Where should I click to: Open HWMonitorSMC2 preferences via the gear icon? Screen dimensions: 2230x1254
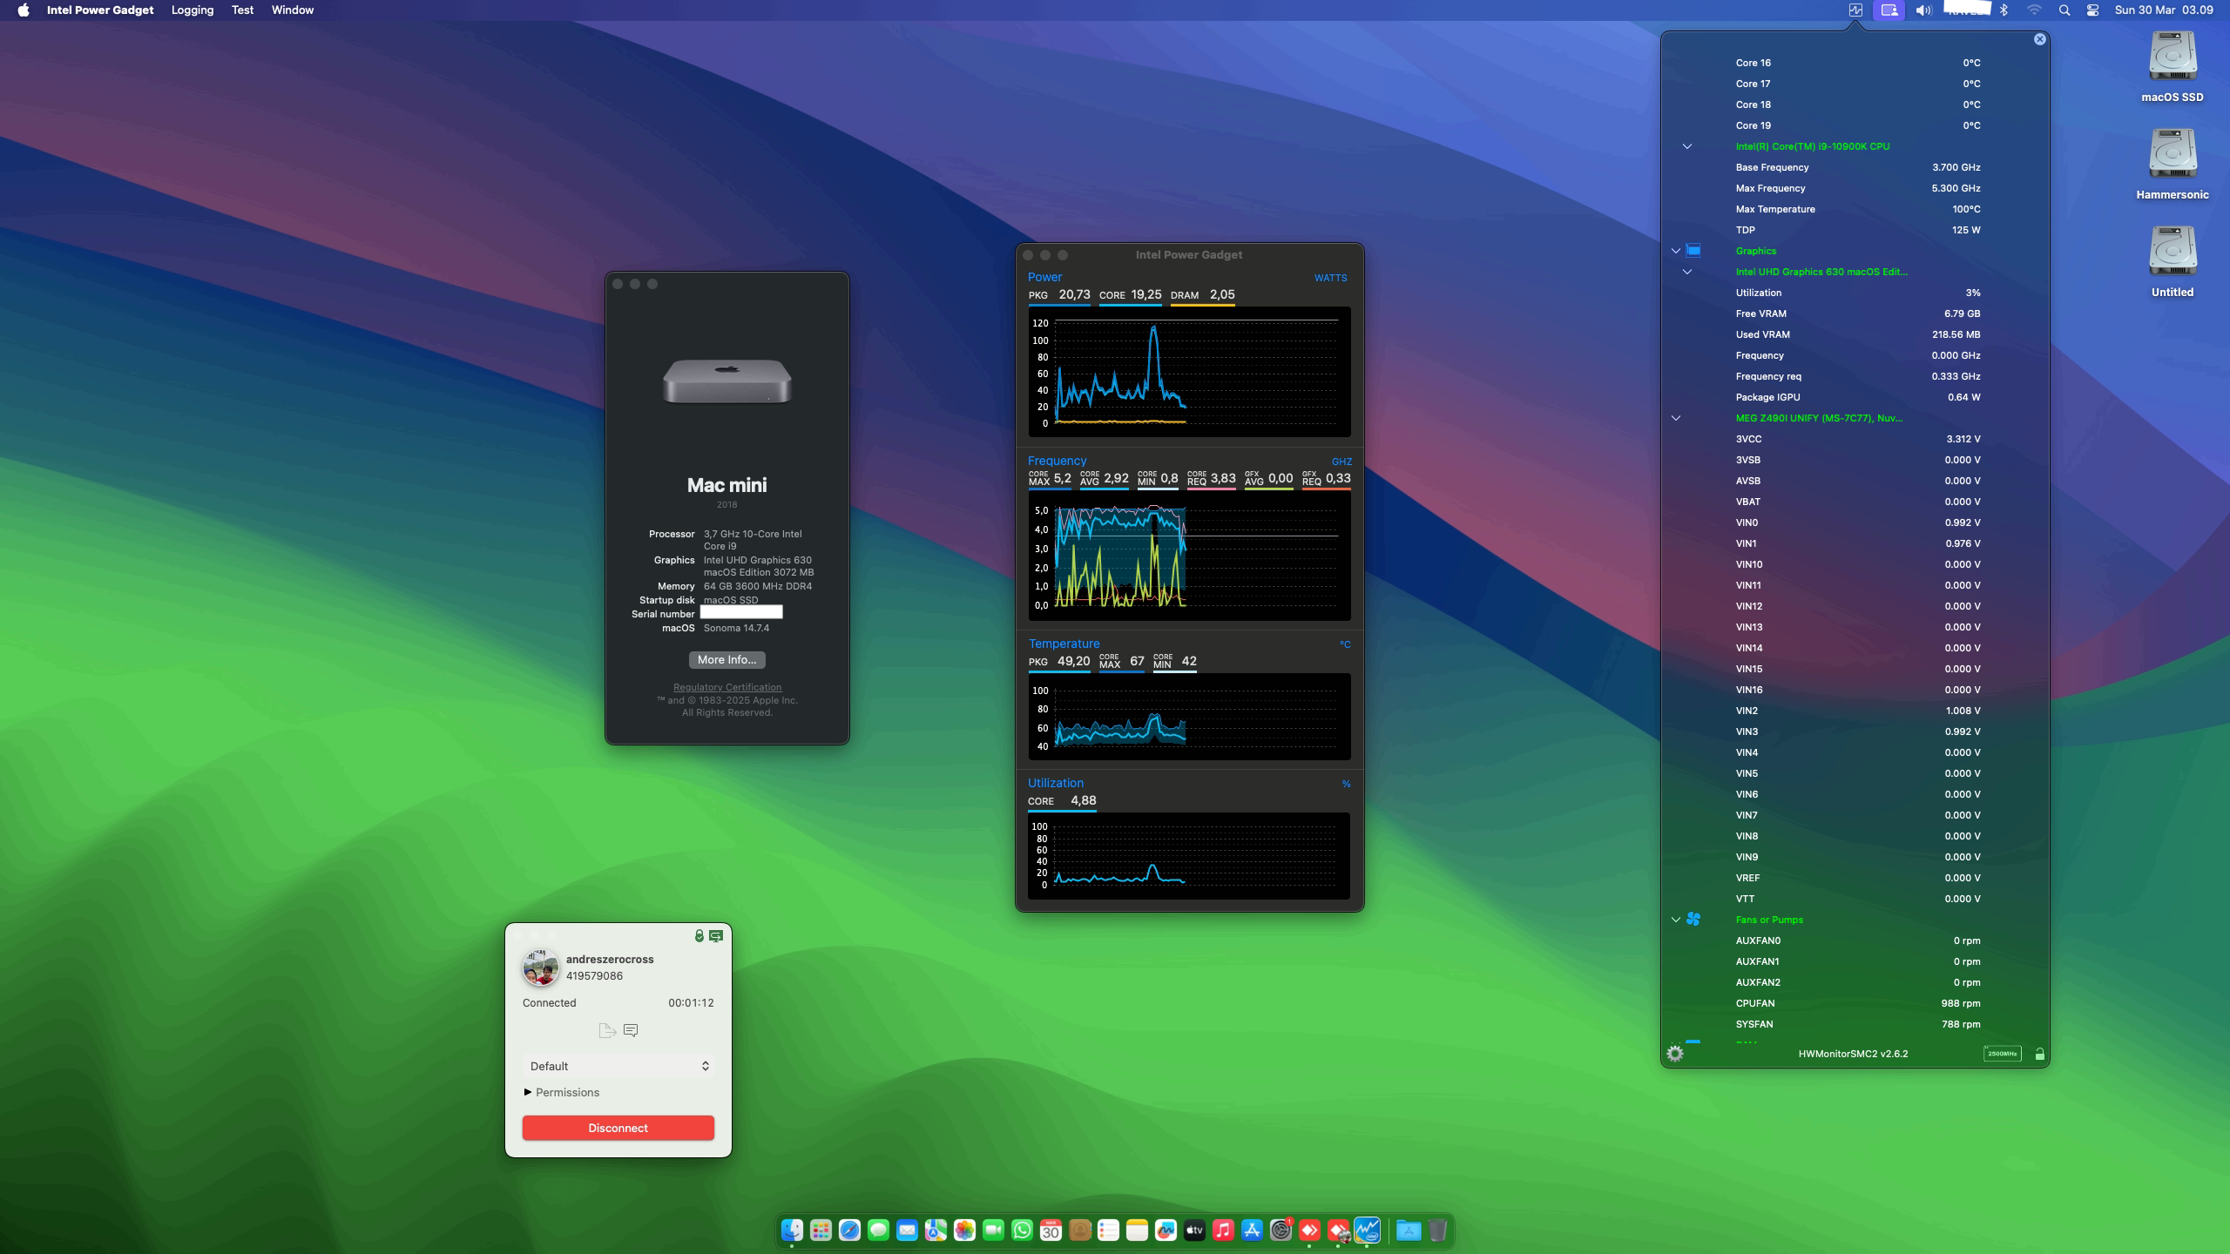click(1675, 1053)
